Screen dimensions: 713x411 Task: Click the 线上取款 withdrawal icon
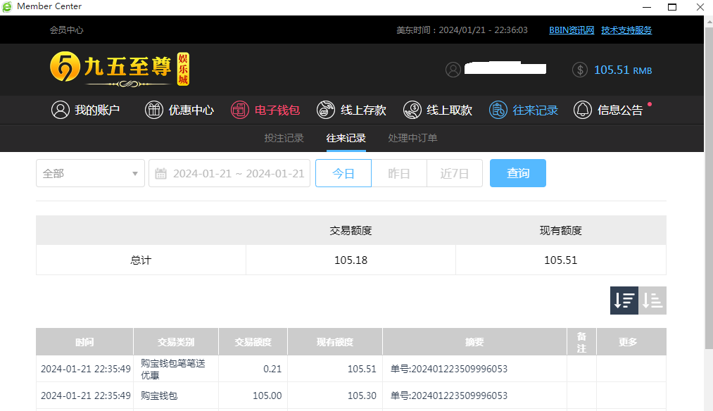[412, 110]
